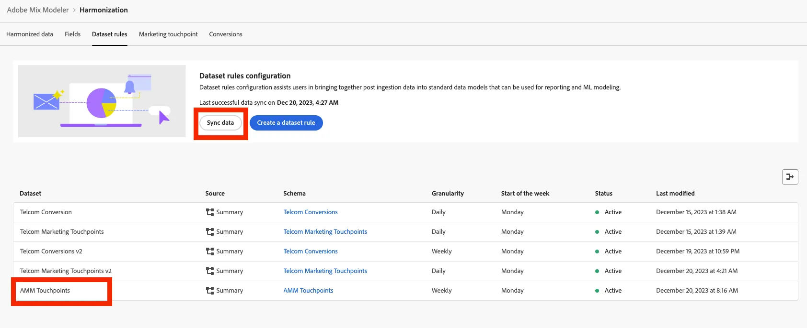The width and height of the screenshot is (807, 328).
Task: Open the Adobe Mix Modeler breadcrumb link
Action: (x=38, y=10)
